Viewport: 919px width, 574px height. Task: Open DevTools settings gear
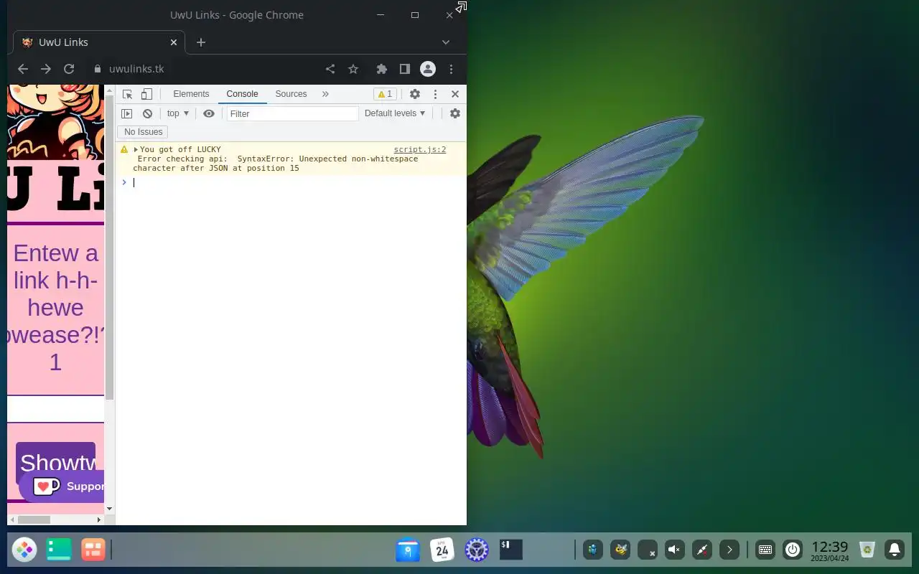click(415, 94)
